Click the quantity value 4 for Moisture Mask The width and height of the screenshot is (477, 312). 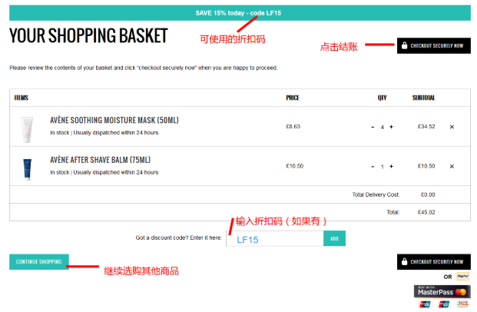coord(382,128)
